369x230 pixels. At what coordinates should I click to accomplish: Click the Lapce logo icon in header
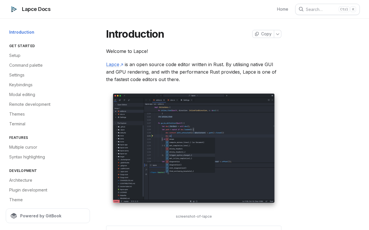pos(14,9)
